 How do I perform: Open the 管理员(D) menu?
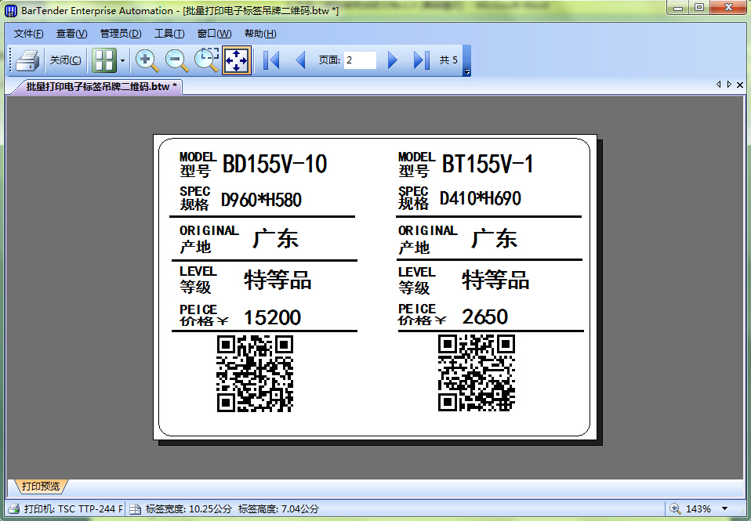click(121, 34)
